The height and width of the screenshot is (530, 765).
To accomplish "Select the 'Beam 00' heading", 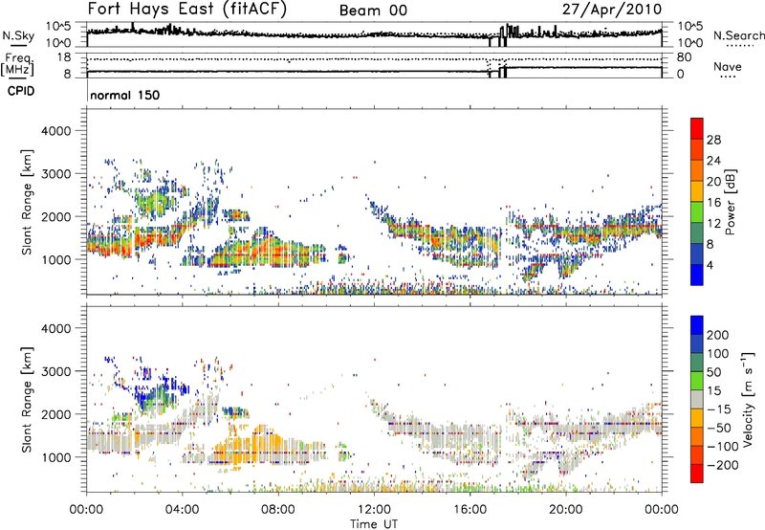I will (x=373, y=11).
